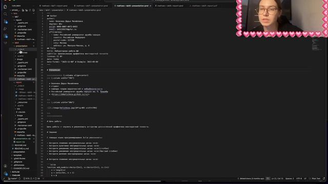Viewport: 328px width, 184px height.
Task: Expand the OUTLINE section
Action: pos(16,172)
